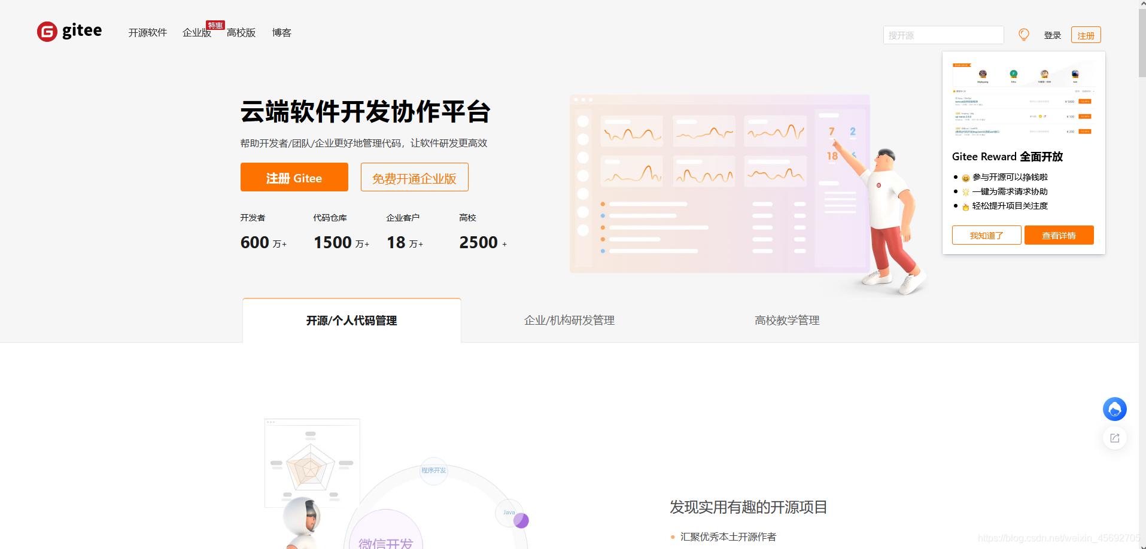Viewport: 1146px width, 549px height.
Task: Open 高校版 menu item
Action: (241, 33)
